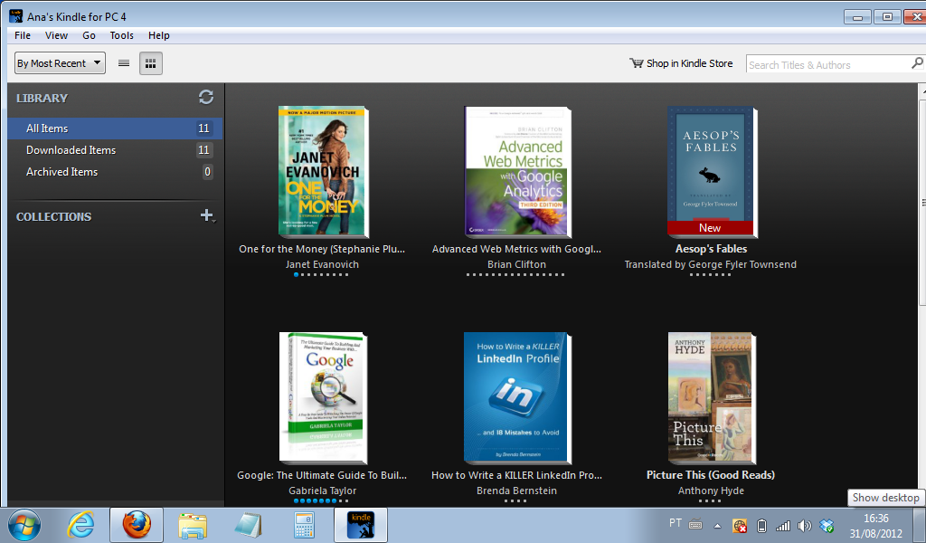926x543 pixels.
Task: Select Downloaded Items in library
Action: click(x=71, y=150)
